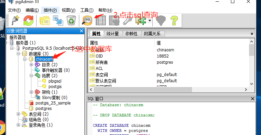The height and width of the screenshot is (135, 261).
Task: Click the puzzle piece plugins icon
Action: point(141,21)
